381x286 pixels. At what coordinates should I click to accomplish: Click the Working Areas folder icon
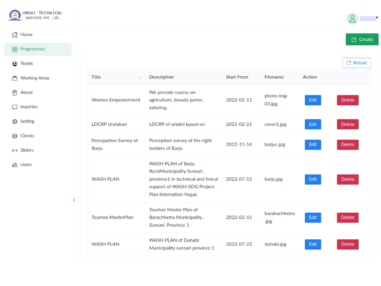pos(15,78)
